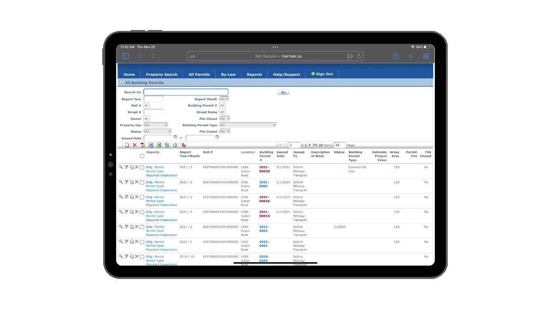
Task: Edit permit 2021-0001 with the pencil icon
Action: [x=126, y=241]
